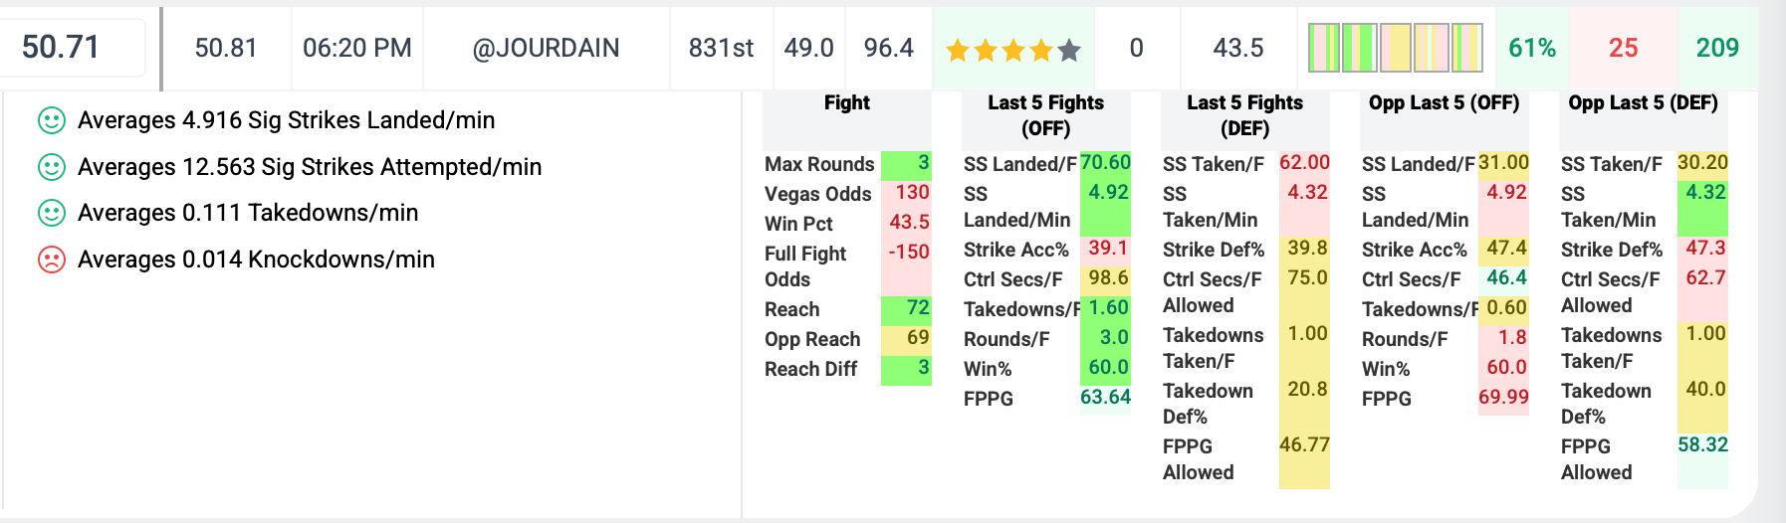Click the red frown icon beside Knockdowns/min
1786x523 pixels.
pos(51,260)
